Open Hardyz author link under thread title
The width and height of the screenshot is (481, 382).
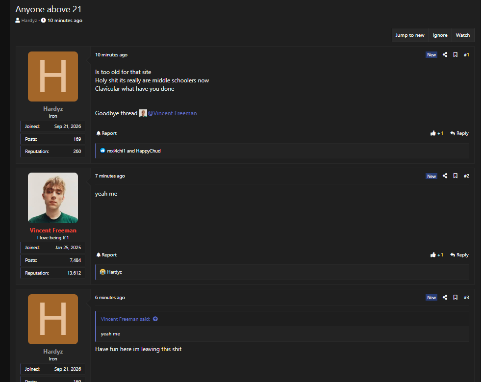29,21
